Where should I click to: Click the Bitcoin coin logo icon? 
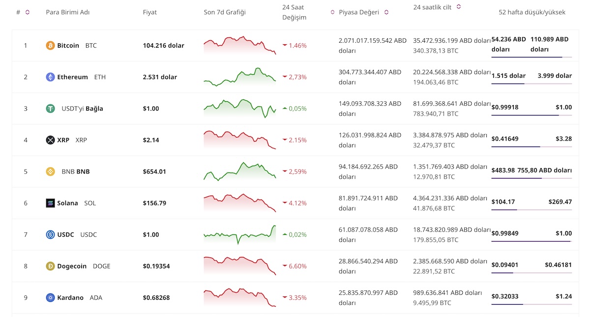50,45
